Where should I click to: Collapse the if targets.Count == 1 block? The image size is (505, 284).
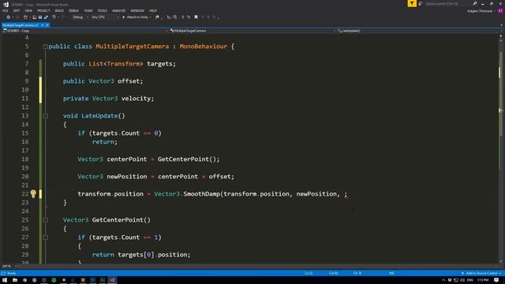coord(46,237)
